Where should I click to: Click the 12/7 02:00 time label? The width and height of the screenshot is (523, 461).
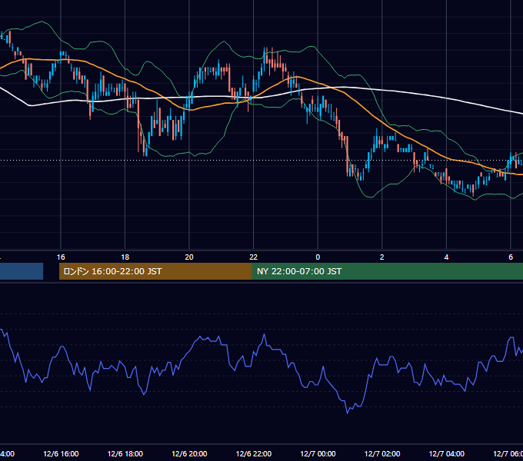click(382, 453)
